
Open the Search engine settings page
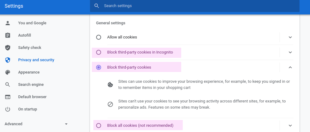[31, 85]
